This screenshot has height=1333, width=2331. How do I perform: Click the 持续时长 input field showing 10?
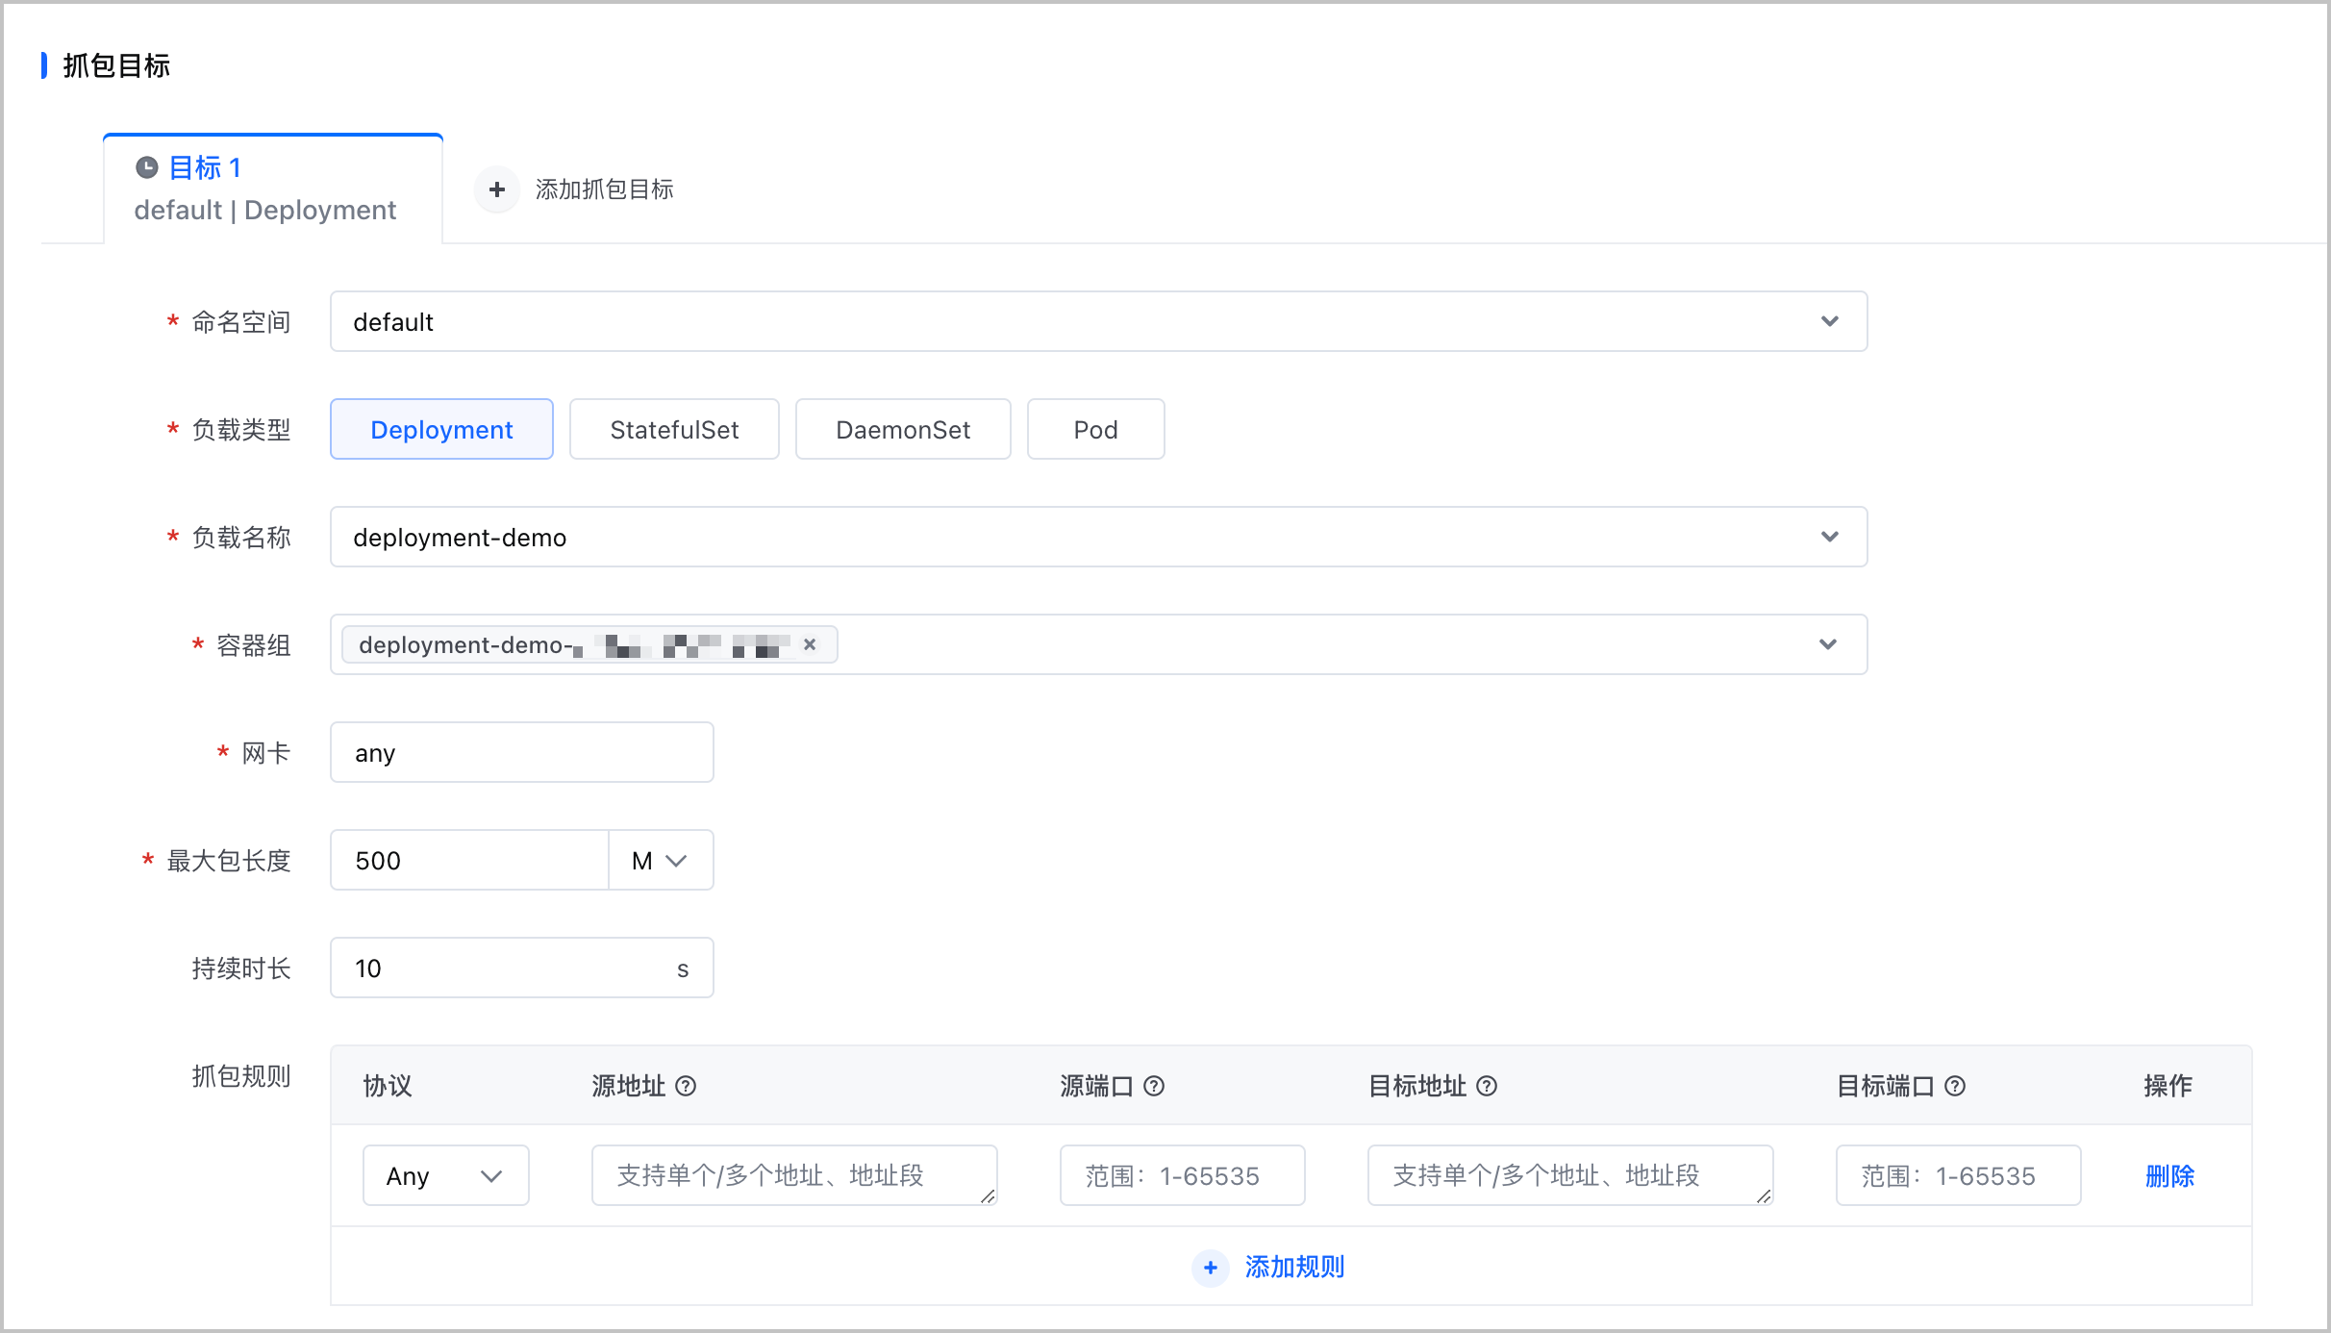pos(522,968)
